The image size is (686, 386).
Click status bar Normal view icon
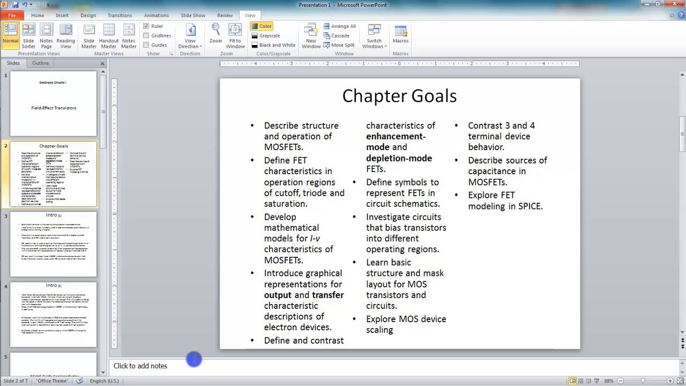click(572, 381)
